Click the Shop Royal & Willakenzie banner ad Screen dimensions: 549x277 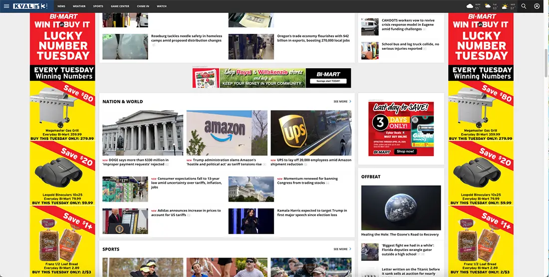[x=272, y=78]
